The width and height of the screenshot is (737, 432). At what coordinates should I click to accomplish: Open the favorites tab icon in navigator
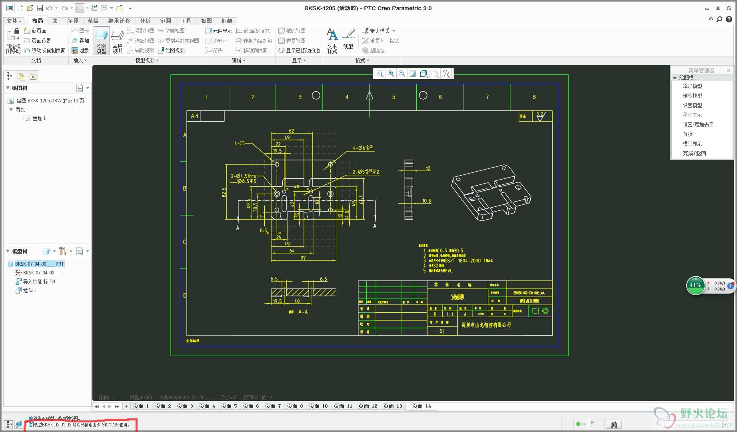33,76
